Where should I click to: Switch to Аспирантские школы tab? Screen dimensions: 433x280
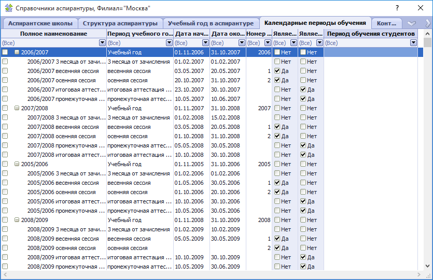point(40,23)
